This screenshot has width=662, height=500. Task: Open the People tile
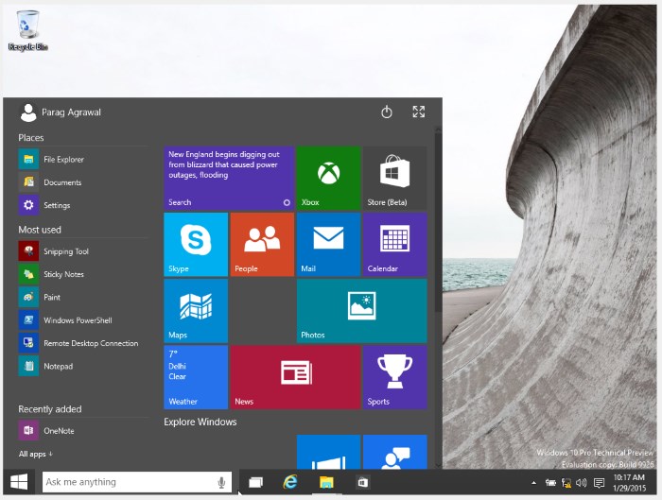(262, 244)
